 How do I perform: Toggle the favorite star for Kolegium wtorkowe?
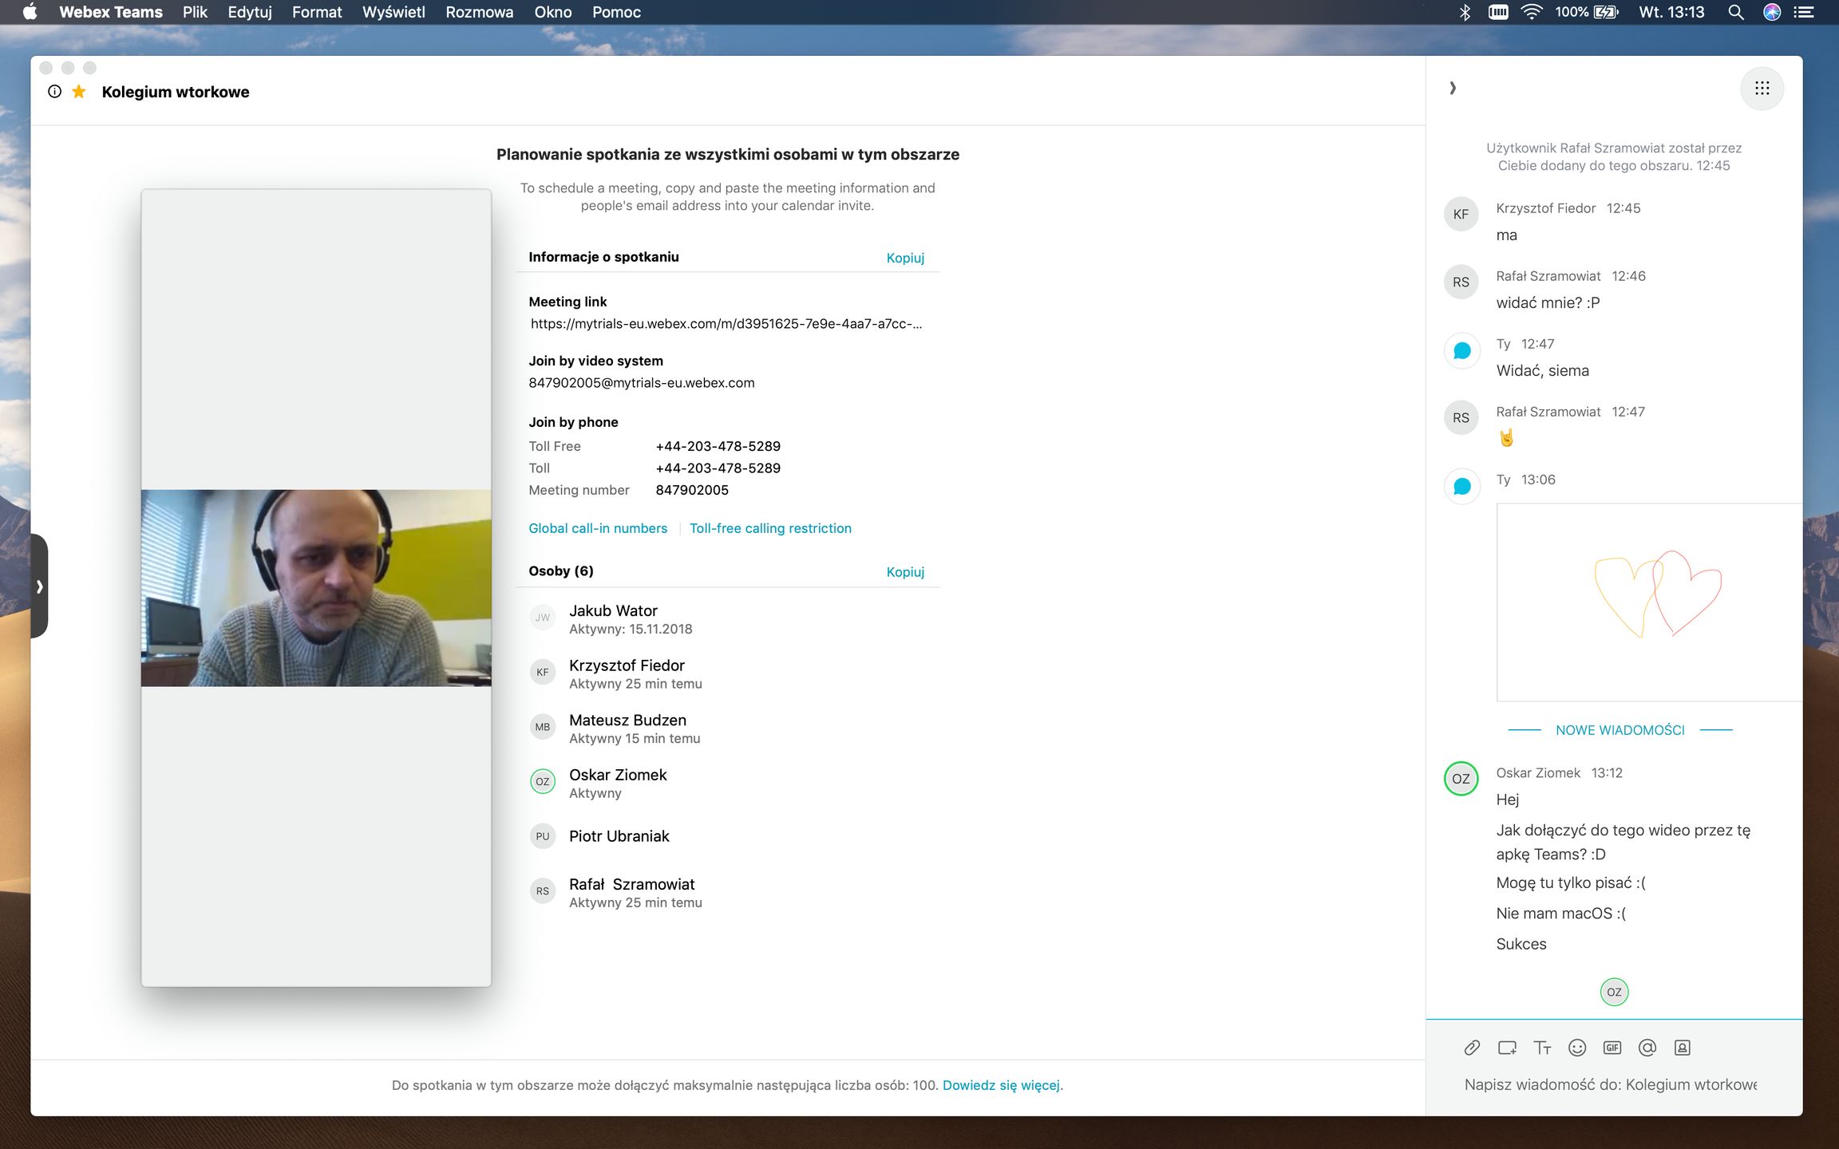click(78, 92)
